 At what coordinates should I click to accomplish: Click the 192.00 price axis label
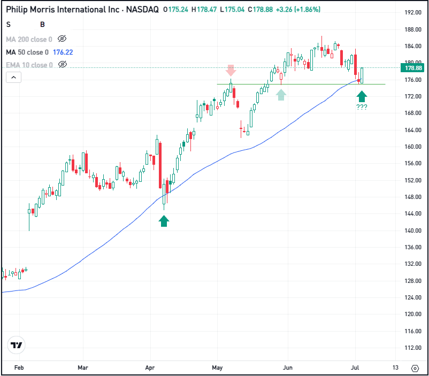pos(413,12)
